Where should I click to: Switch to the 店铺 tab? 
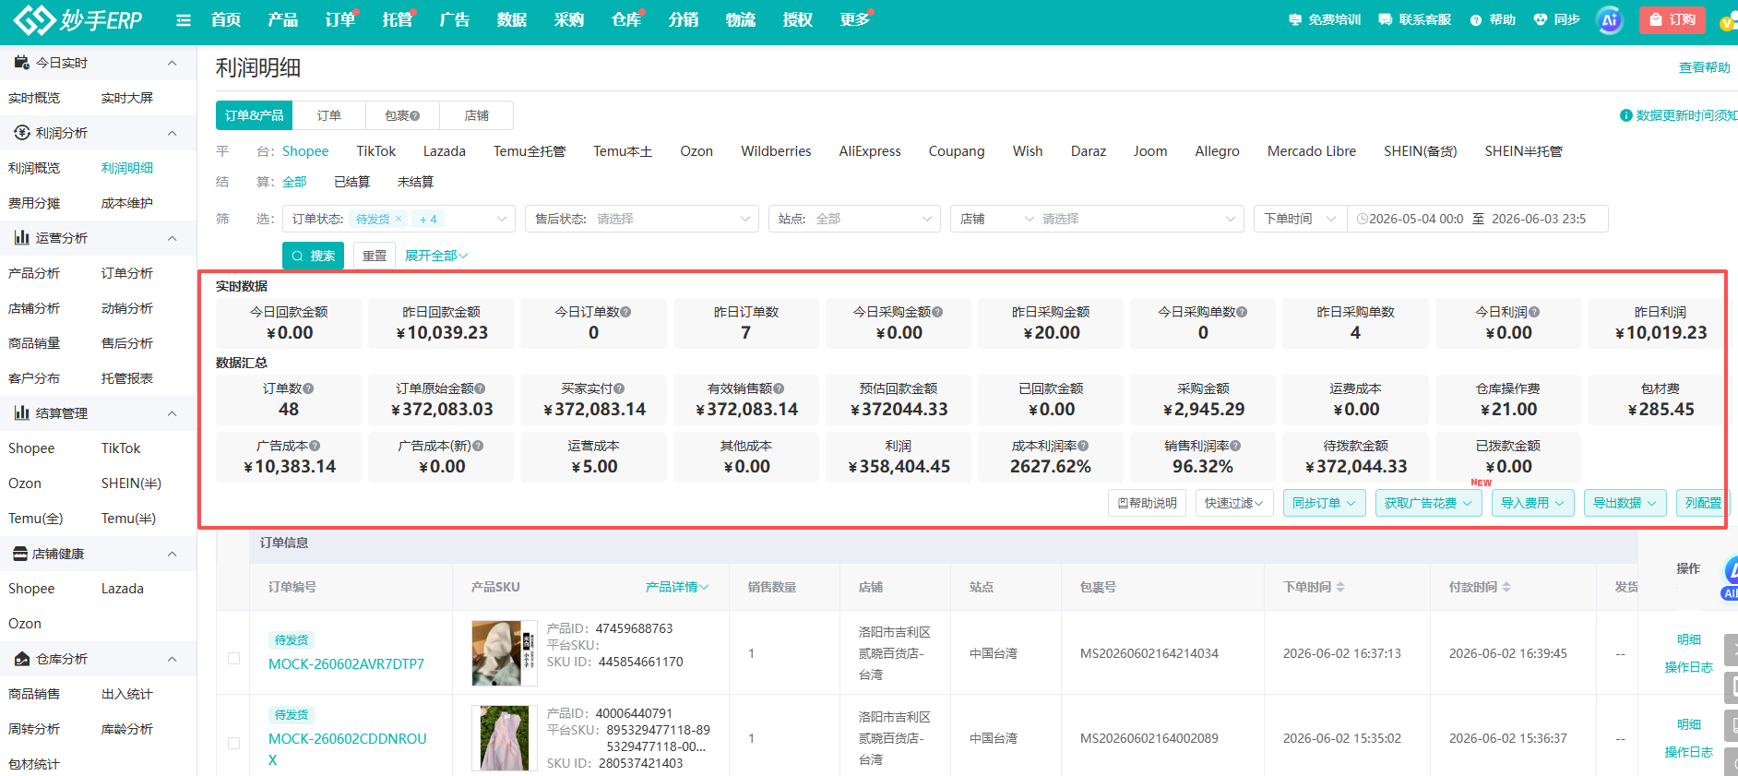[x=477, y=115]
